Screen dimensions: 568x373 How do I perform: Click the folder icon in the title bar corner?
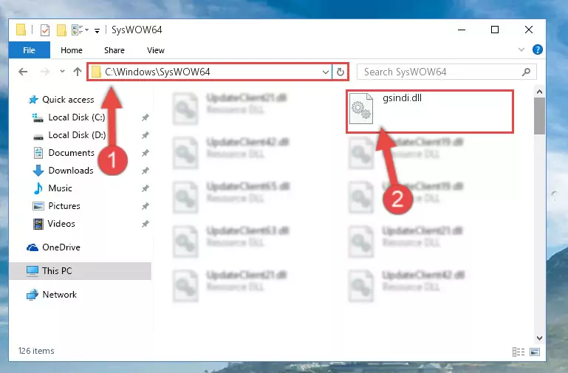tap(21, 30)
